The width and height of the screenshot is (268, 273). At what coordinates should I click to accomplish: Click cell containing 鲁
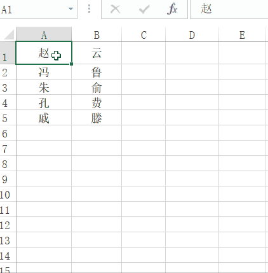coord(97,72)
